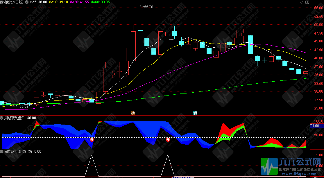This screenshot has height=178, width=324.
Task: Expand the 苏轴股份 main chart dropdown arrow
Action: 27,2
